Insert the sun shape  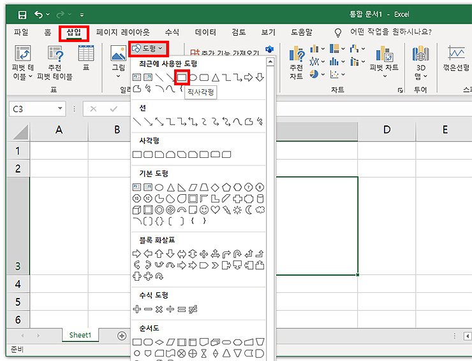tap(237, 210)
